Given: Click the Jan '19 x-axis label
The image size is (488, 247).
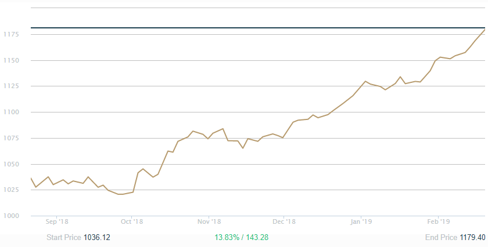Looking at the screenshot, I should click(x=361, y=221).
